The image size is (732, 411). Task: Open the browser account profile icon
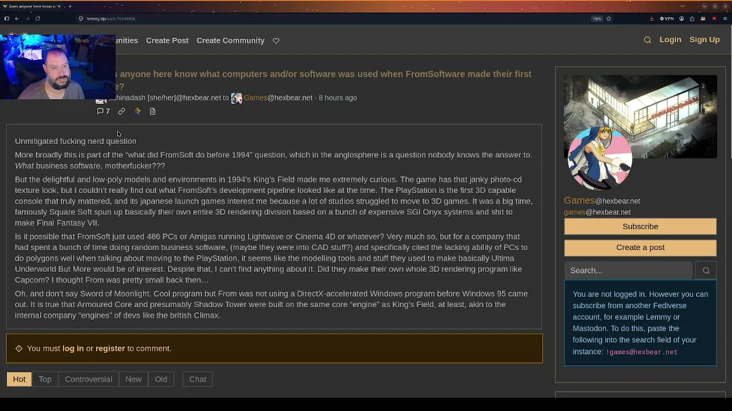pyautogui.click(x=682, y=18)
